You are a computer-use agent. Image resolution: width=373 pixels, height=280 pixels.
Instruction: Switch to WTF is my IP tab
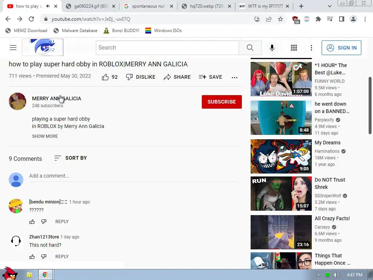click(264, 6)
